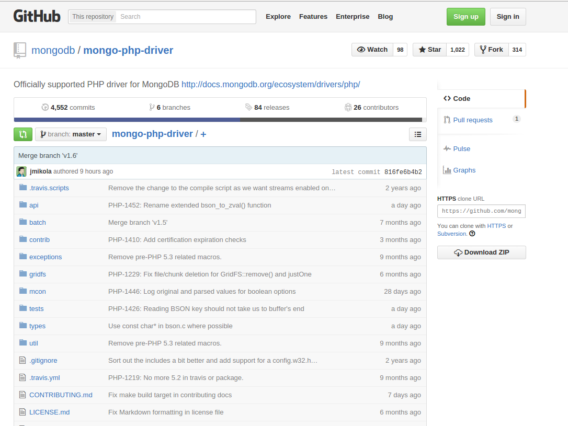Click the This repository search scope label
The image size is (568, 426).
tap(93, 17)
